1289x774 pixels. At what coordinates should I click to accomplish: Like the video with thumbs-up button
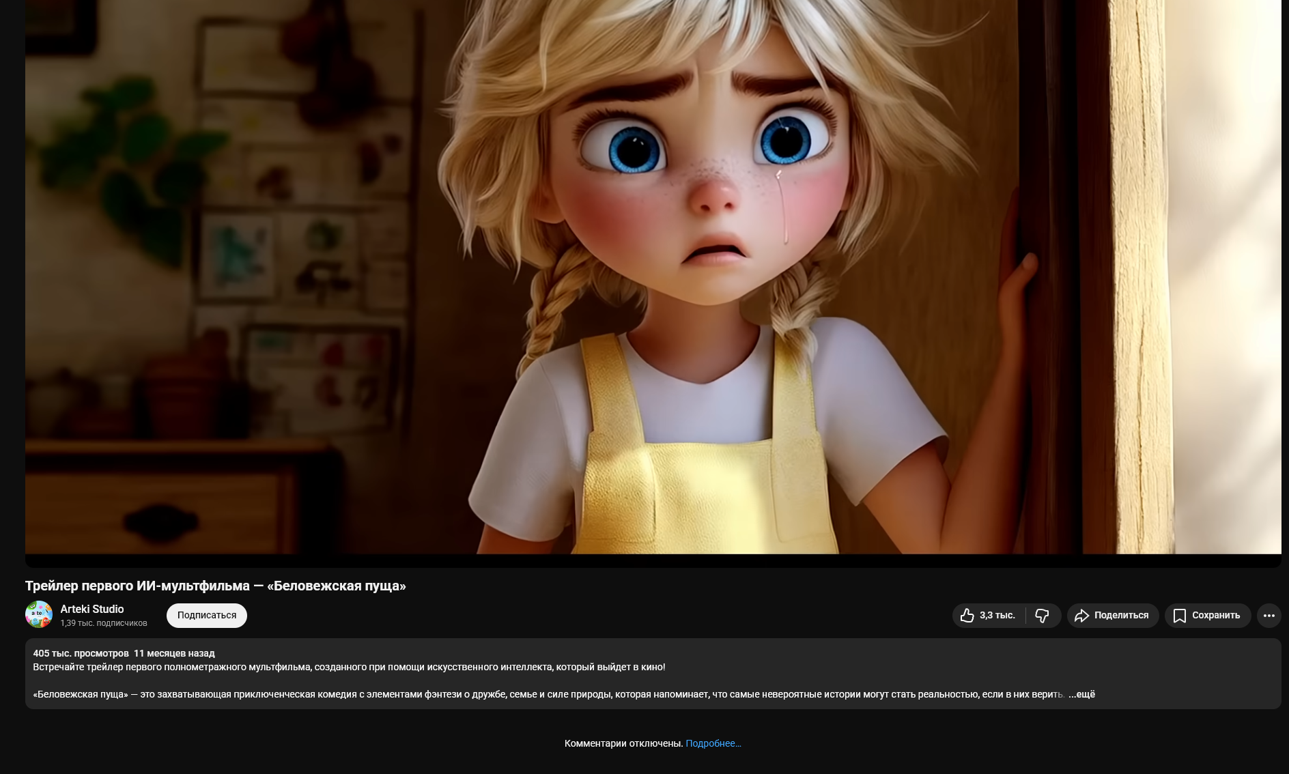click(989, 616)
